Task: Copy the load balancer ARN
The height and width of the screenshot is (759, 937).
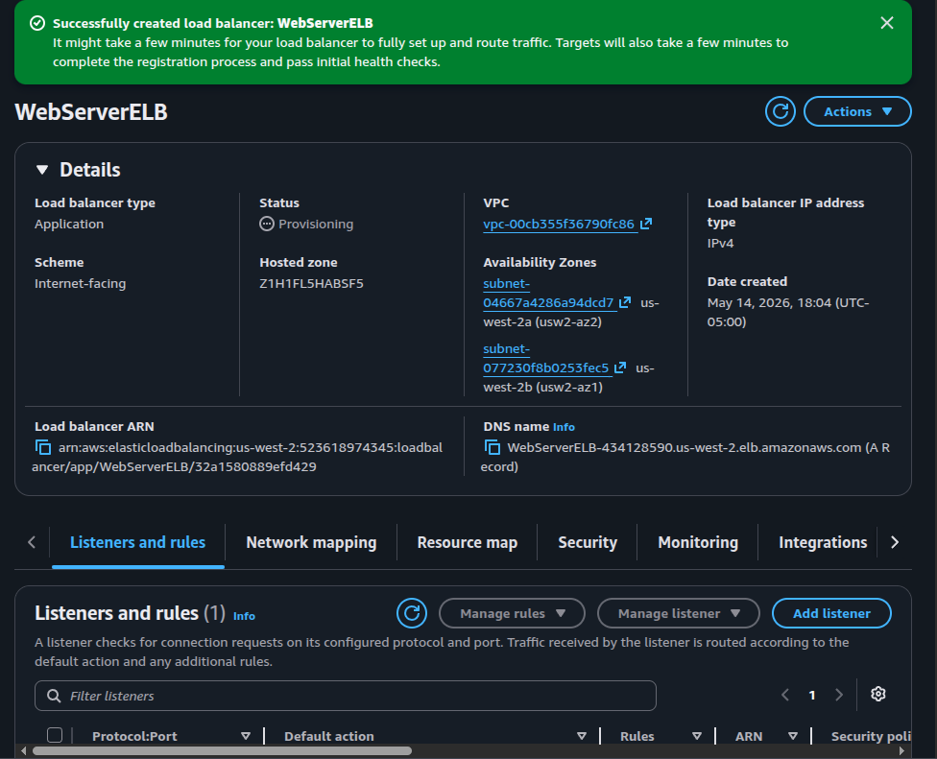Action: click(42, 447)
